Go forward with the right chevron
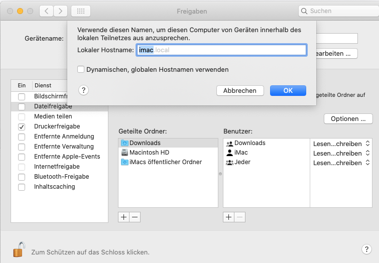Image resolution: width=379 pixels, height=263 pixels. click(61, 11)
